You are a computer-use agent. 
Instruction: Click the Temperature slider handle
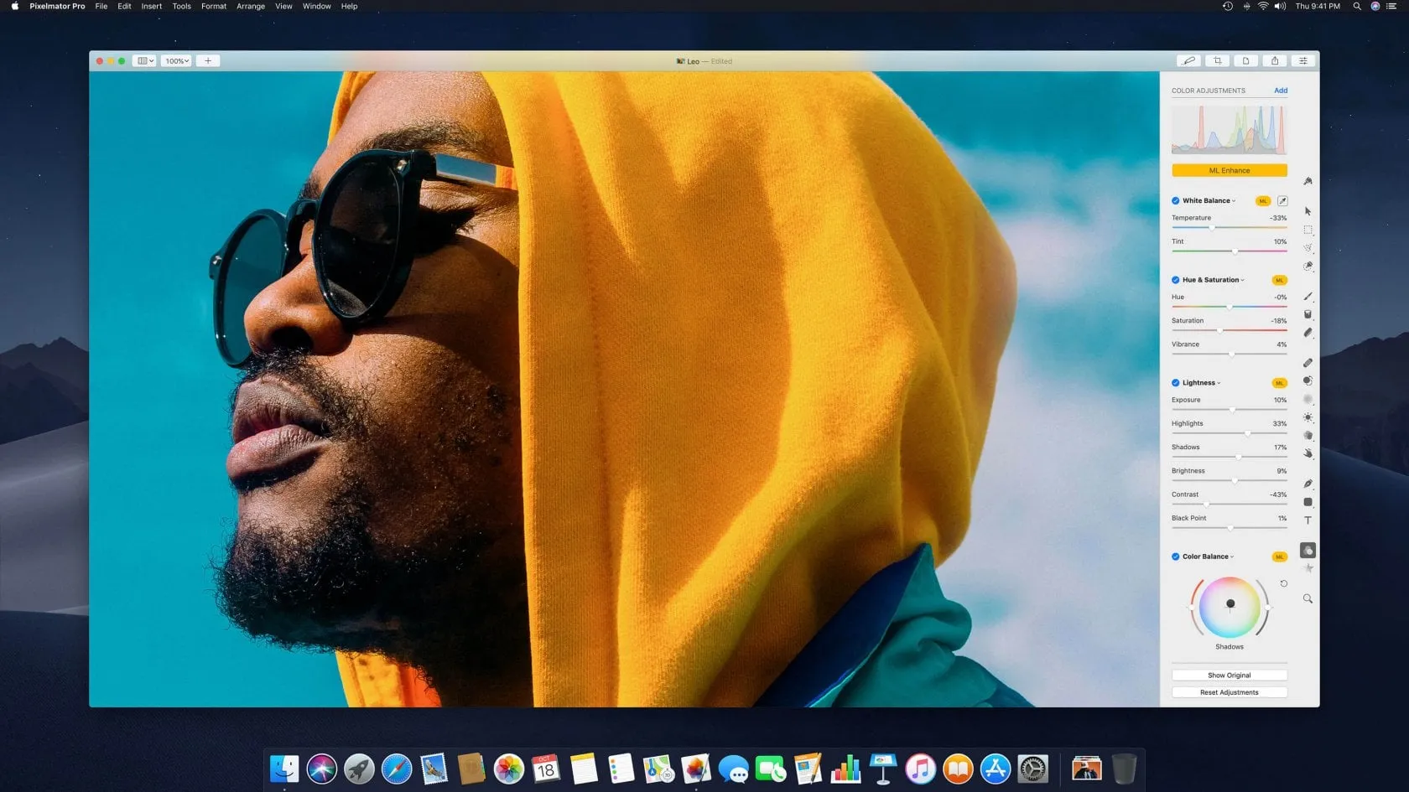1211,228
